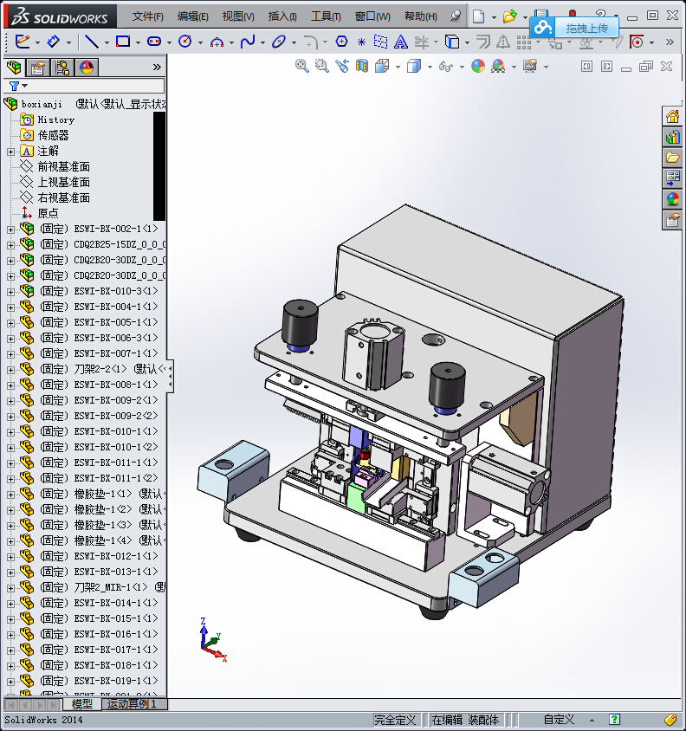Image resolution: width=686 pixels, height=731 pixels.
Task: Expand the manager tabs chevron
Action: tap(157, 68)
